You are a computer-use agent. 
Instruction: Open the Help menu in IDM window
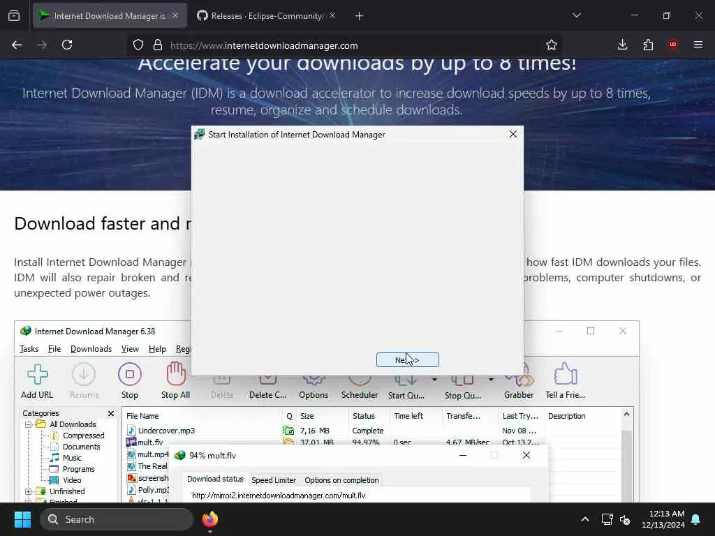coord(157,349)
